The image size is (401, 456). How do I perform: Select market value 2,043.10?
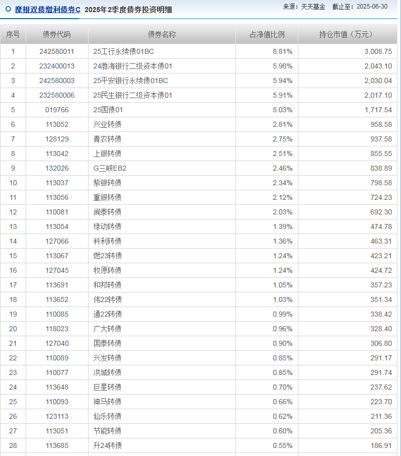[378, 66]
